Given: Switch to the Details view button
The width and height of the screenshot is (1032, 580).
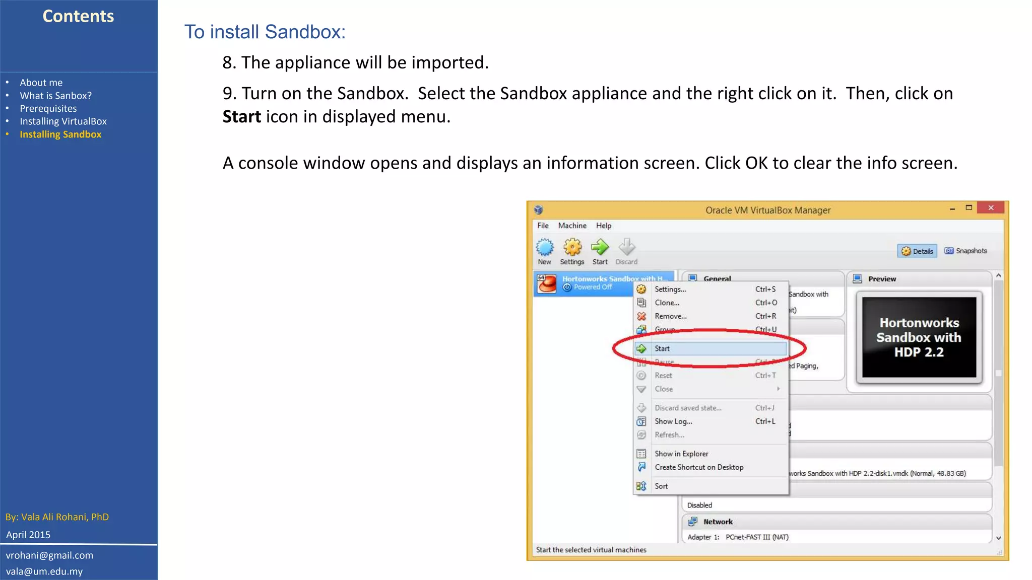Looking at the screenshot, I should (x=917, y=251).
